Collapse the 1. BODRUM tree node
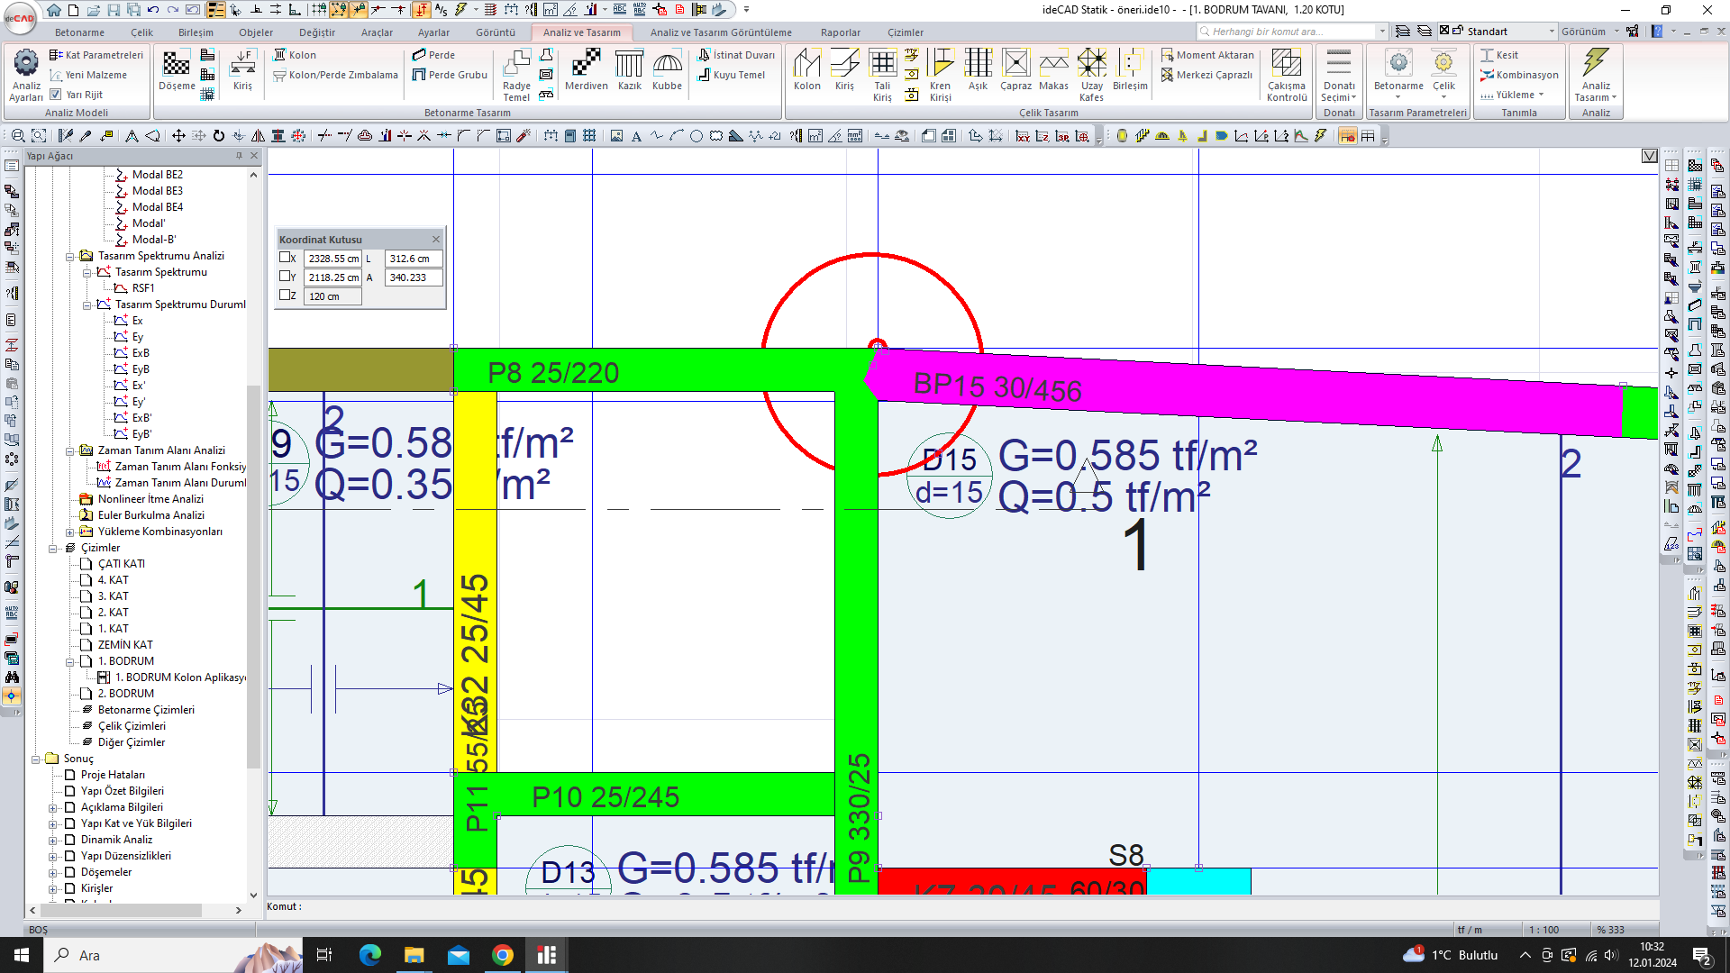Screen dimensions: 1730x973 coord(70,661)
